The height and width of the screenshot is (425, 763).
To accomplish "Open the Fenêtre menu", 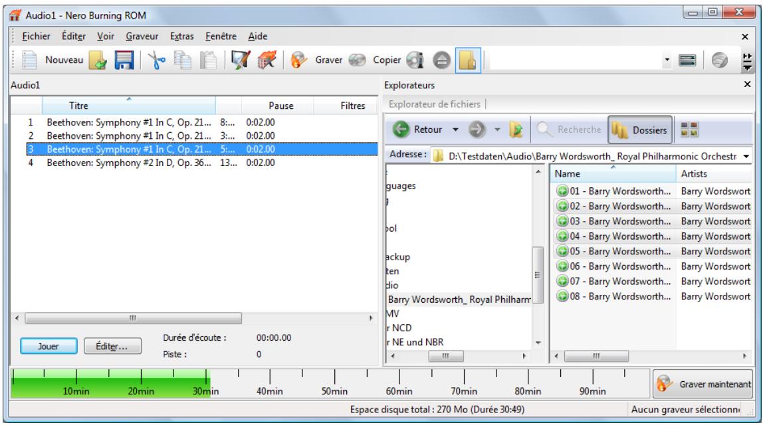I will tap(221, 37).
